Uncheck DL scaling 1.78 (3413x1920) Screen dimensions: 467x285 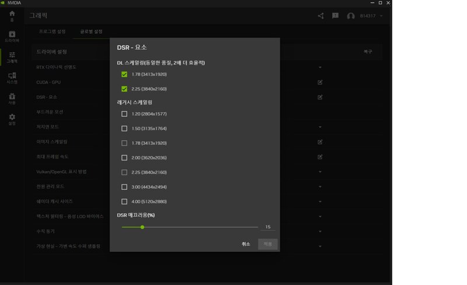(x=124, y=74)
